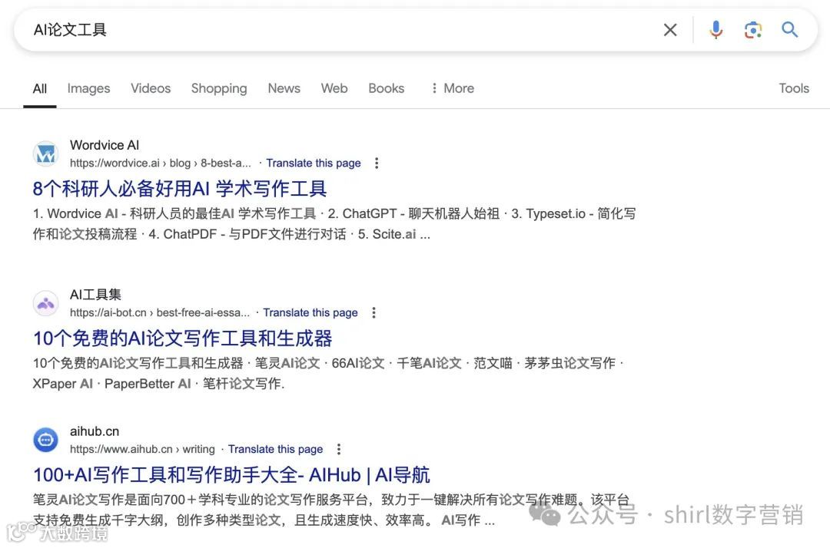Switch to the Web tab
Image resolution: width=830 pixels, height=548 pixels.
tap(334, 88)
